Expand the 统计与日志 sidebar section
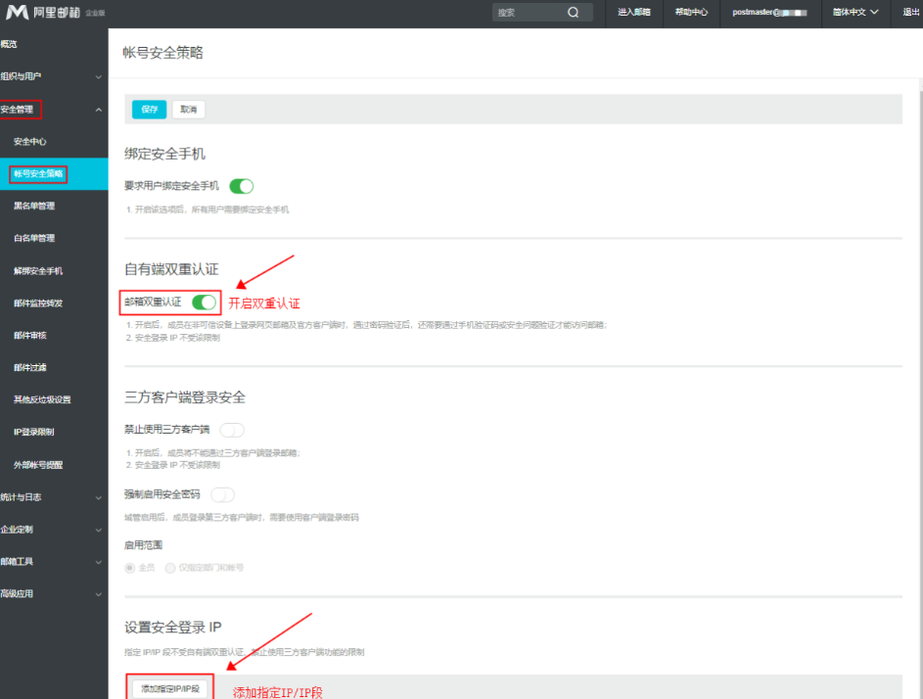 pos(54,497)
